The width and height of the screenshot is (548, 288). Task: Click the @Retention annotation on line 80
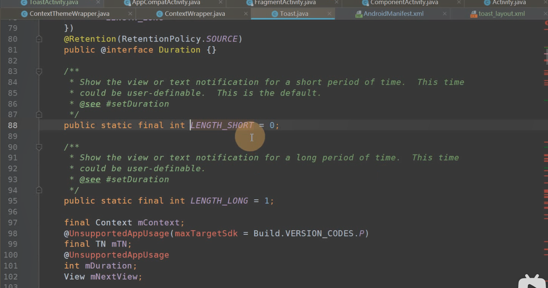[90, 39]
